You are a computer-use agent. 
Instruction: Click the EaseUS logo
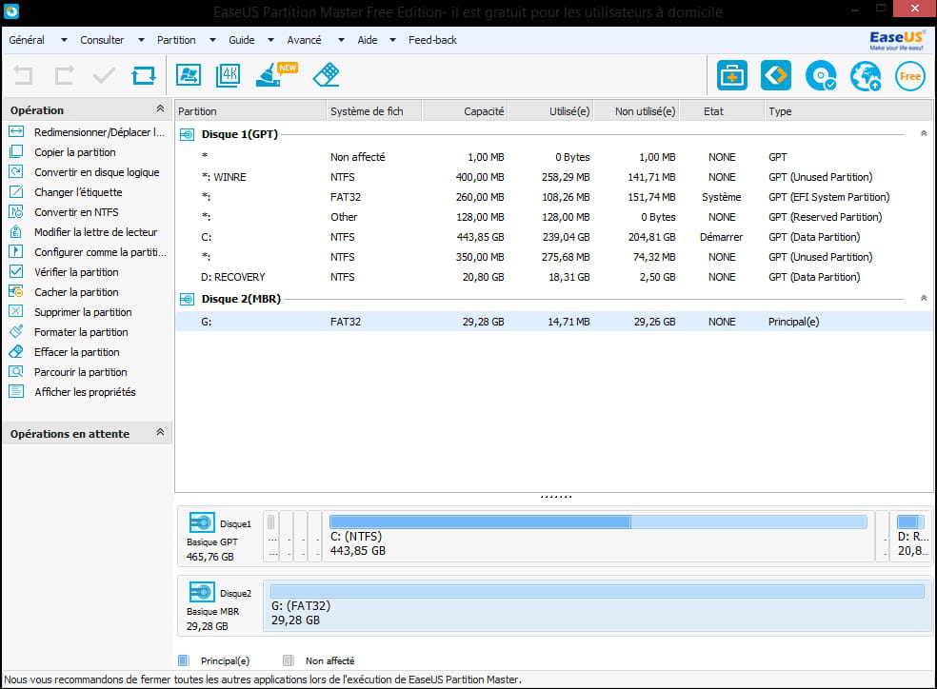point(896,40)
